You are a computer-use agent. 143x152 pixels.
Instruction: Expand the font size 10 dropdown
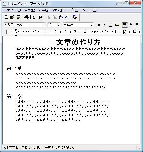click(x=58, y=25)
